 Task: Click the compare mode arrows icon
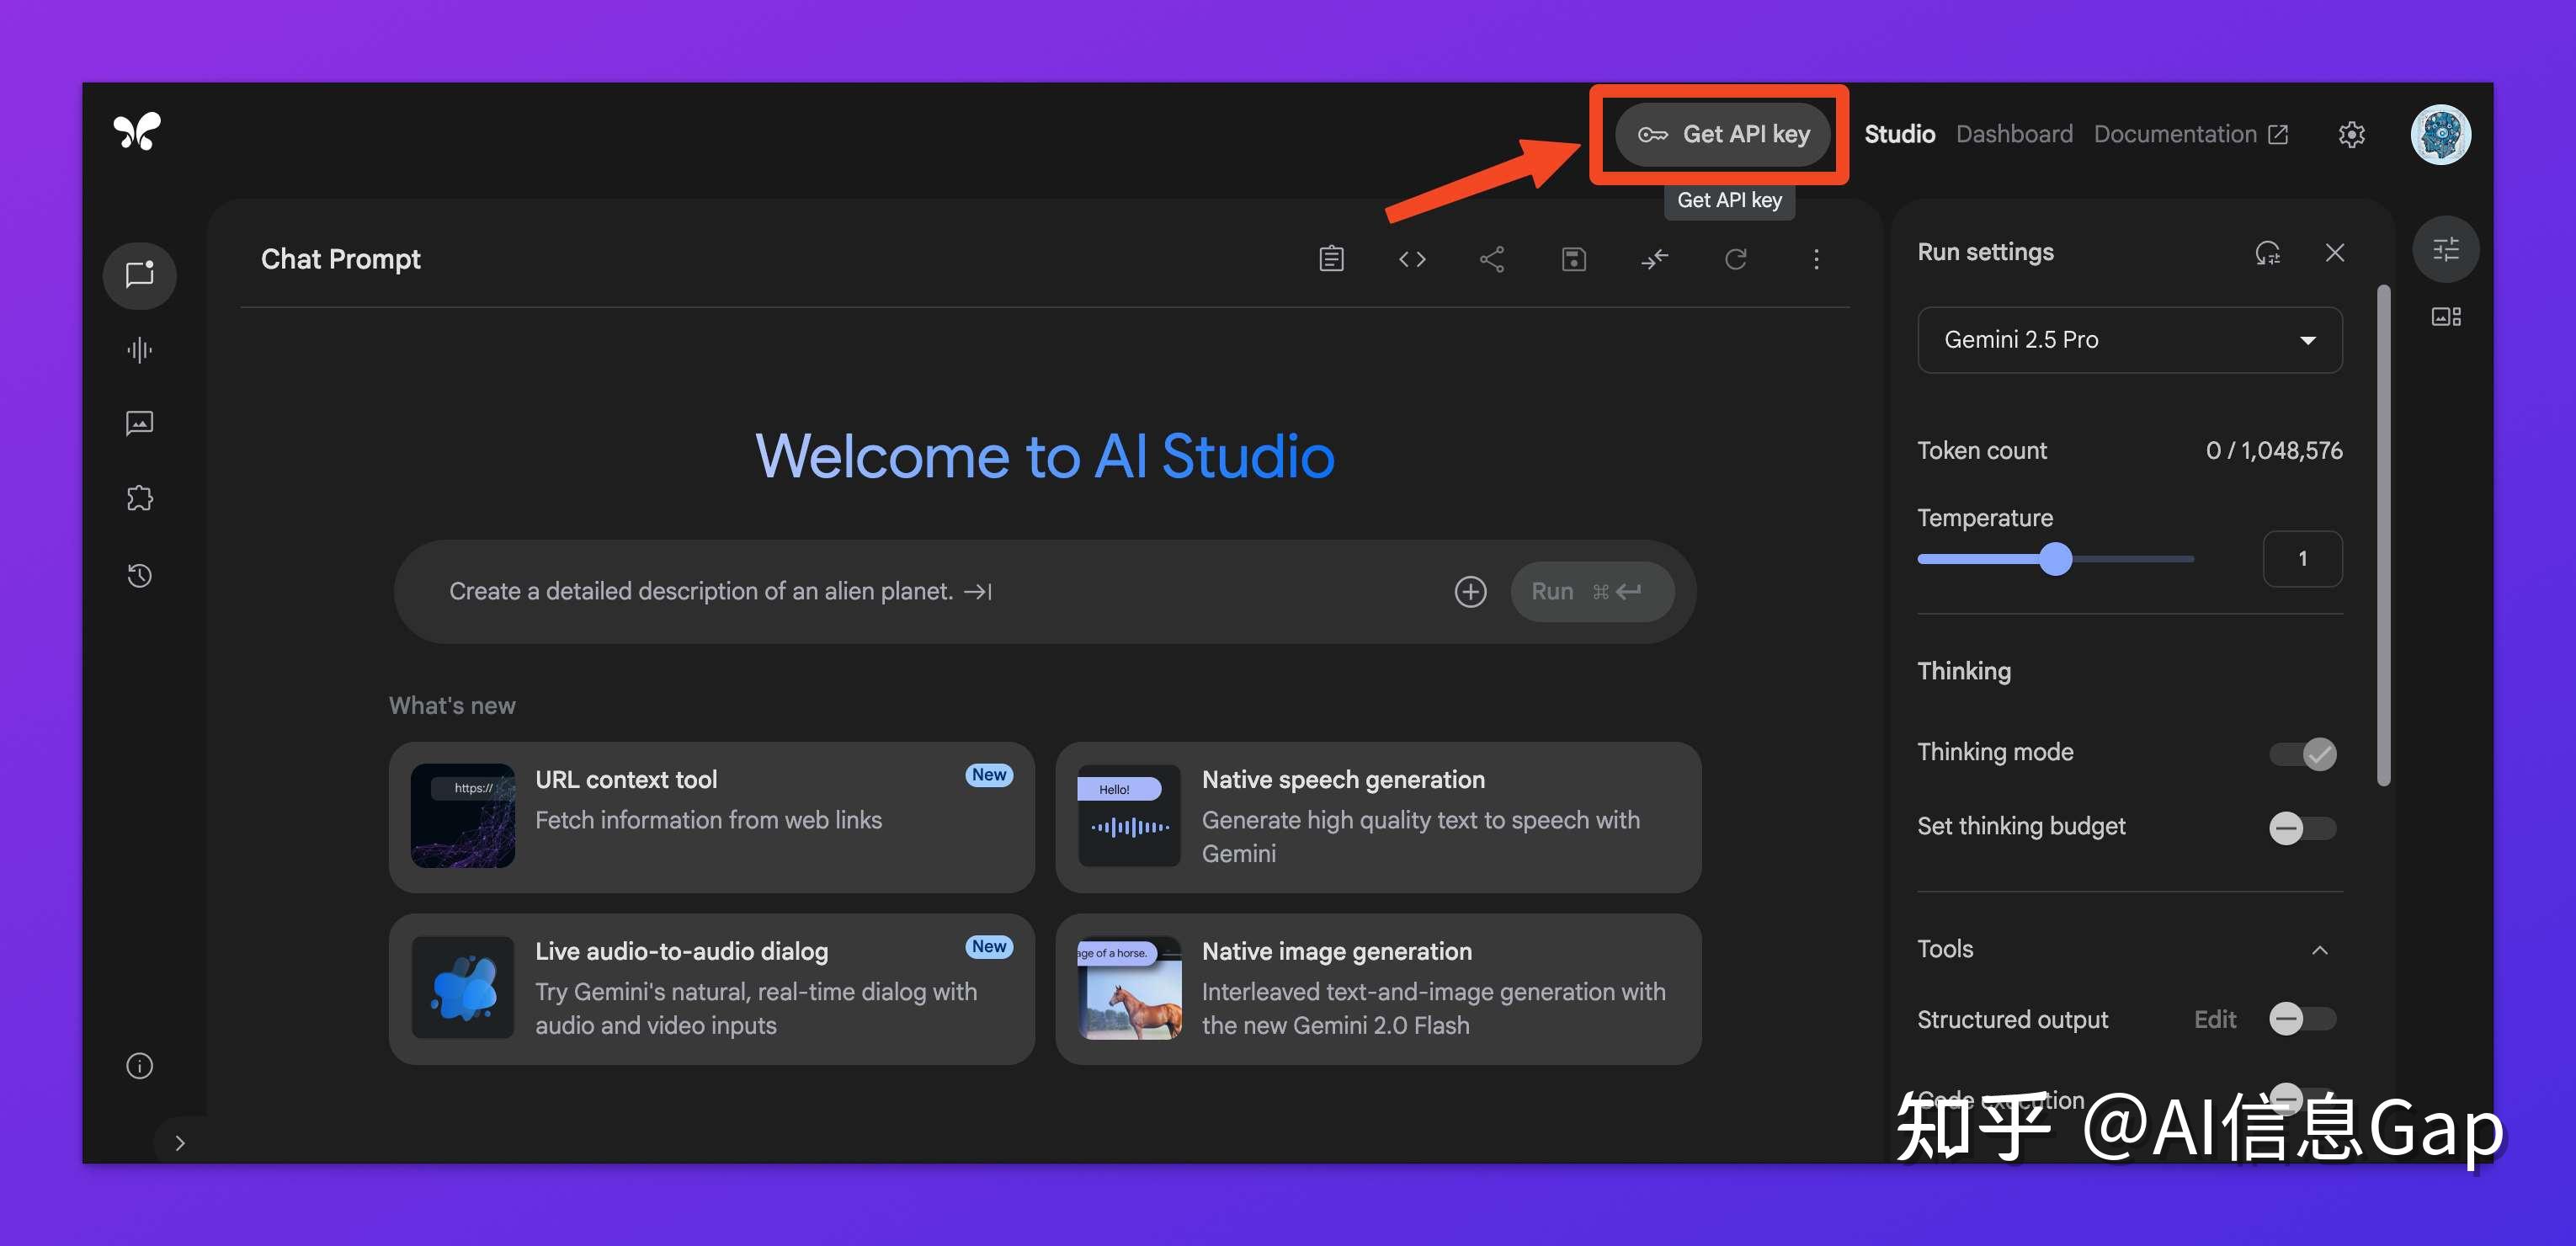point(1654,260)
